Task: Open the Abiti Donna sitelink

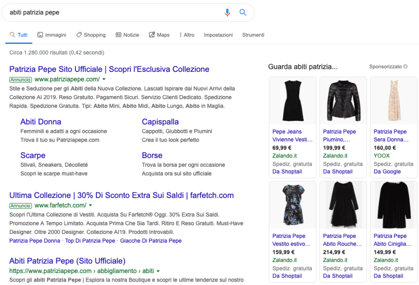Action: 41,122
